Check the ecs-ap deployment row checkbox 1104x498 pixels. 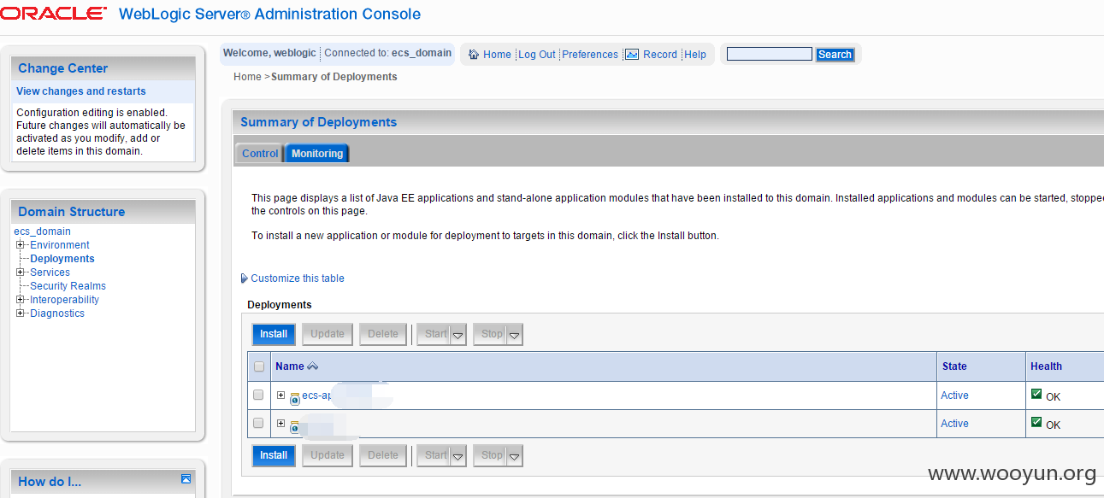(x=258, y=395)
